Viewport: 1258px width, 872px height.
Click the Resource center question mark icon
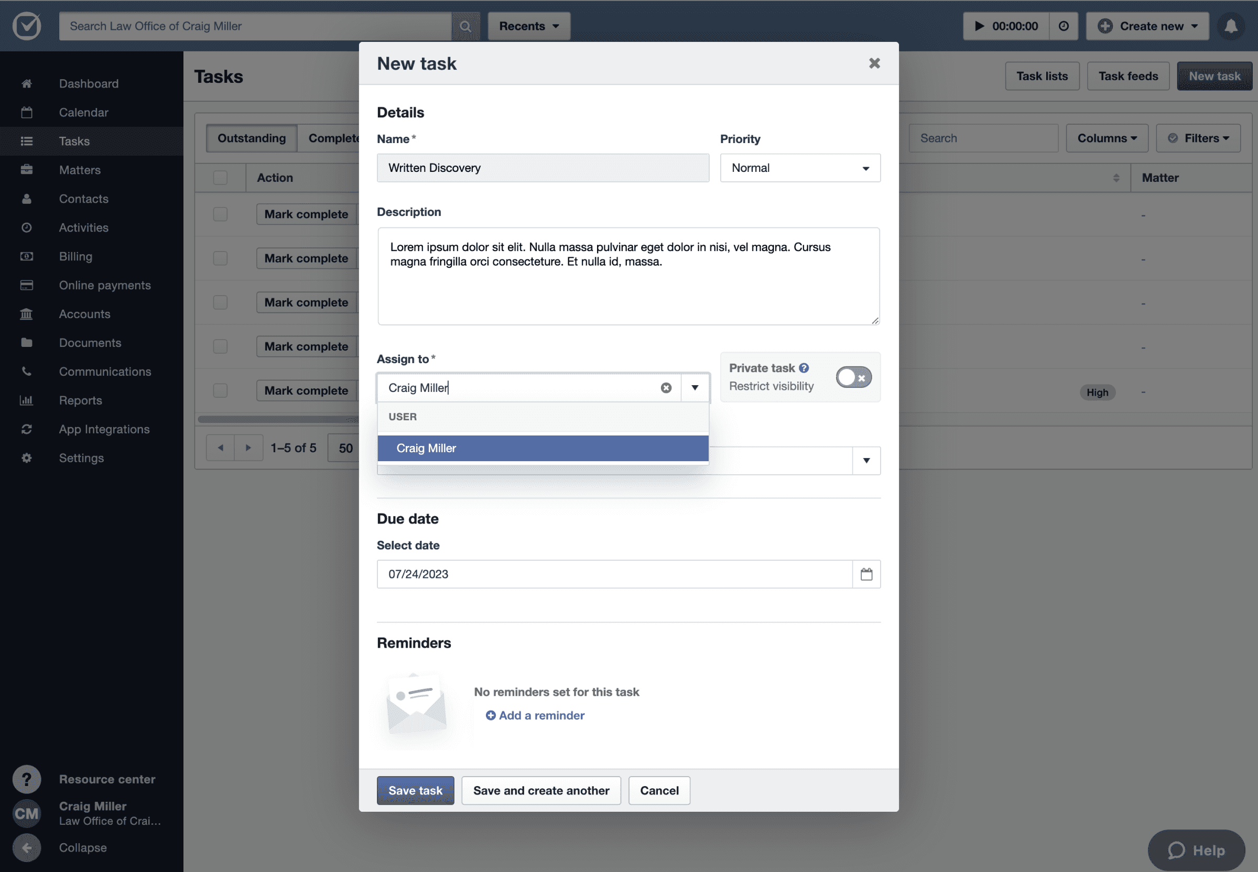coord(26,779)
